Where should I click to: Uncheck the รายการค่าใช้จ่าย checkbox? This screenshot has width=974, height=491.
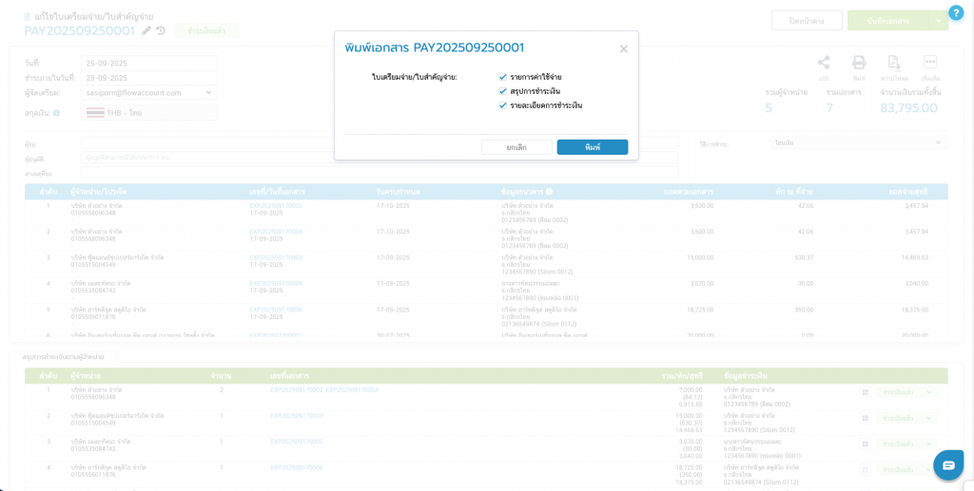503,77
